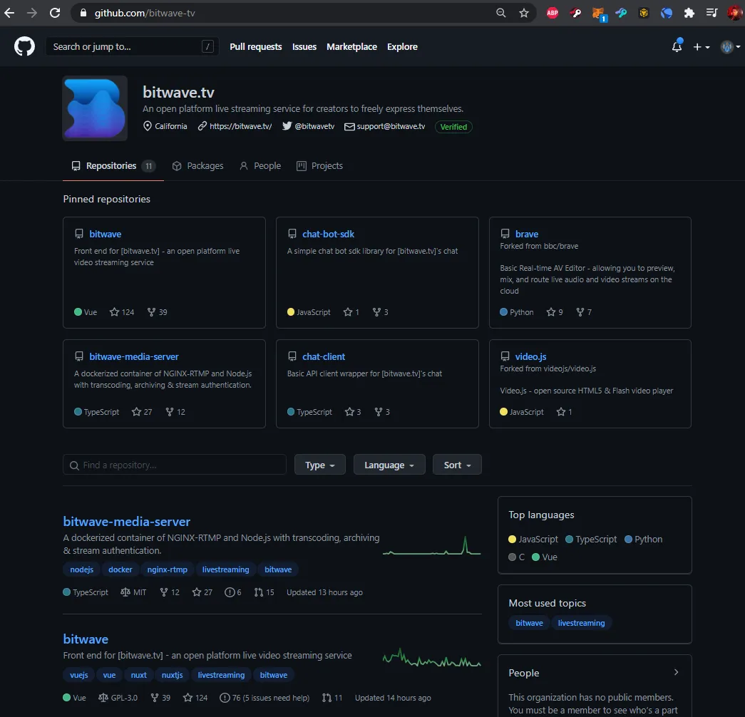Open the brave pinned repository

pyautogui.click(x=526, y=234)
